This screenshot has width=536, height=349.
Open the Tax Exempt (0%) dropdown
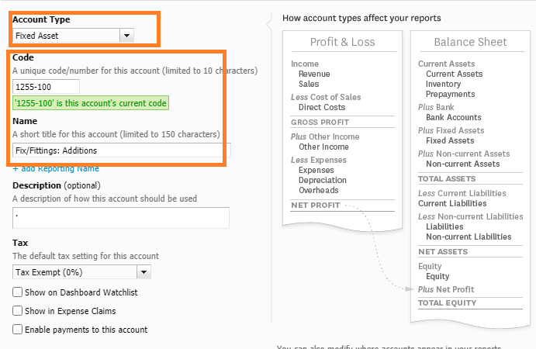(x=81, y=272)
